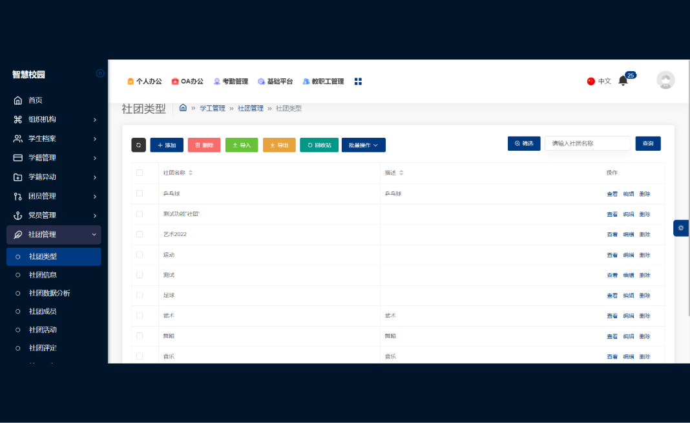The height and width of the screenshot is (423, 690).
Task: Click the 组织机构 sidebar icon
Action: [17, 120]
